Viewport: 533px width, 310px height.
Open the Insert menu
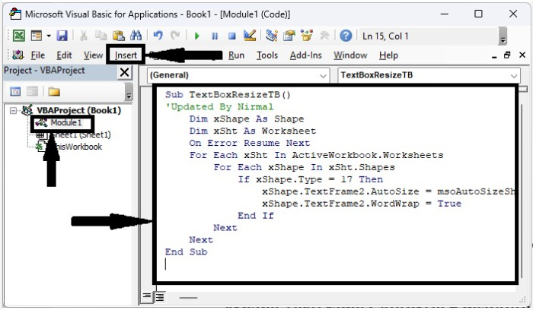pyautogui.click(x=126, y=55)
